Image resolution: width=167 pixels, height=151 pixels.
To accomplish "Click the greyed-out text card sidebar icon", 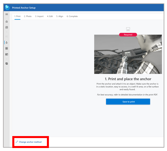I will point(7,37).
